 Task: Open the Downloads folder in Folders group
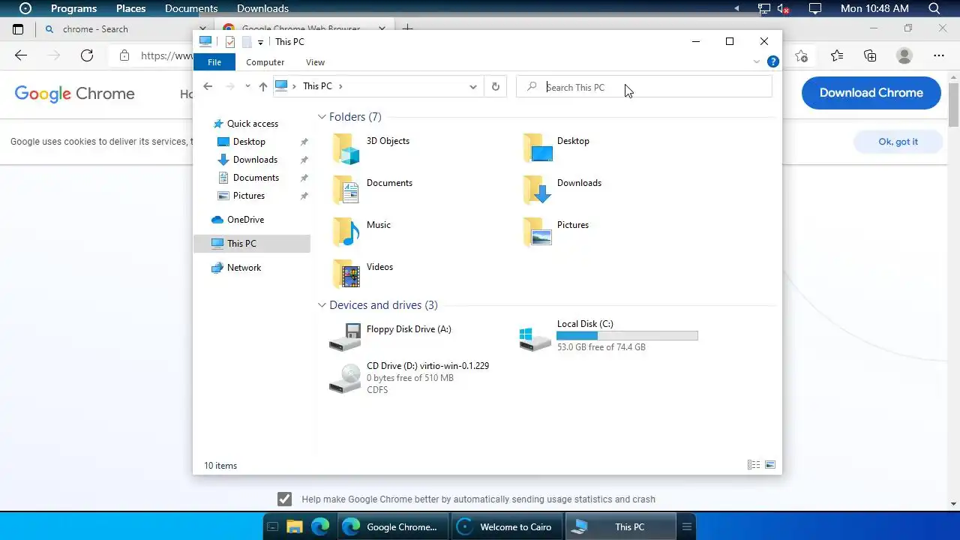(562, 190)
